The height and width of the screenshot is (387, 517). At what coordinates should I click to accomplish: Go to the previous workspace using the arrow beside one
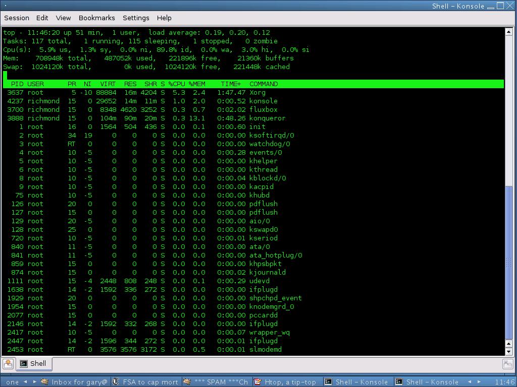click(x=25, y=382)
